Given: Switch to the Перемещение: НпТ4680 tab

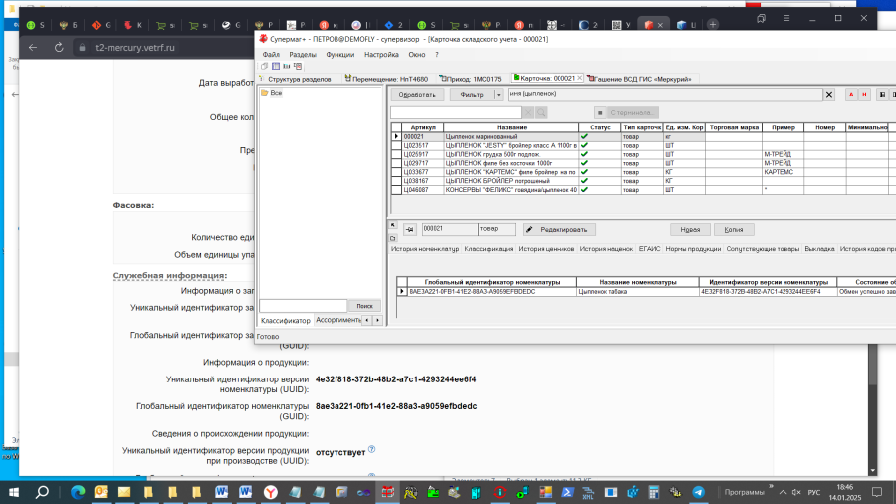Looking at the screenshot, I should 387,79.
